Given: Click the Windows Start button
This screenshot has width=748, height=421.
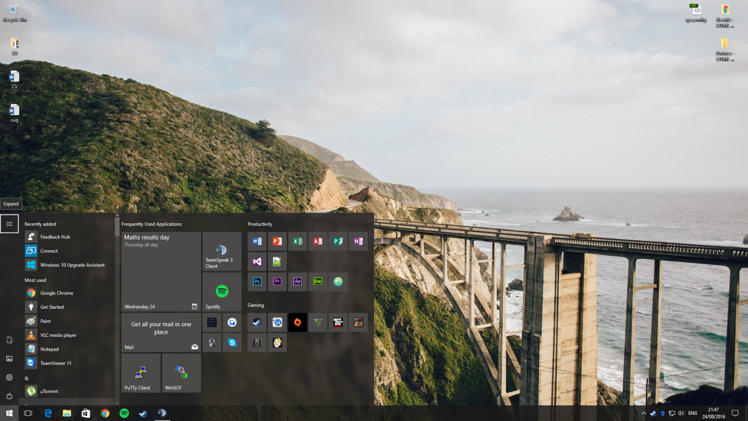Looking at the screenshot, I should click(x=9, y=413).
